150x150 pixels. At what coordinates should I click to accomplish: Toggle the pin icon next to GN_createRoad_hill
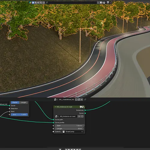[x=85, y=100]
